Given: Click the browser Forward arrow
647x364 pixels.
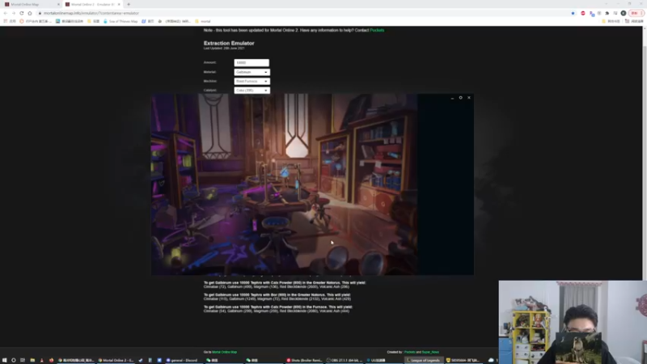Looking at the screenshot, I should (x=13, y=13).
